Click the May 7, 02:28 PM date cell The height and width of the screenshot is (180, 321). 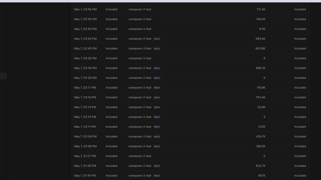pos(85,78)
